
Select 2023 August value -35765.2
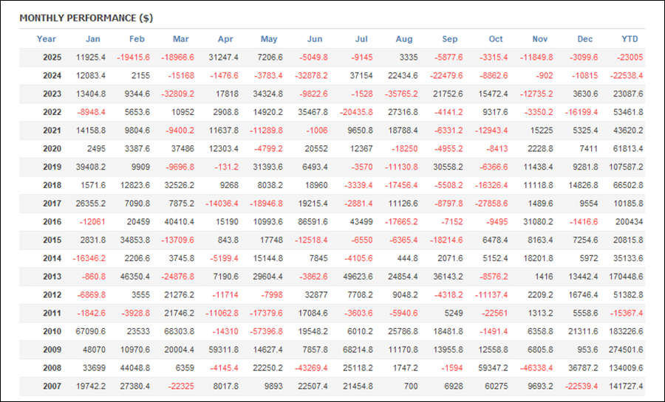point(401,94)
